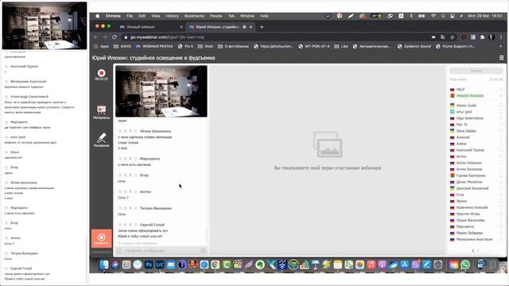The width and height of the screenshot is (509, 286).
Task: Click Сергей Голуб's name in the chat
Action: 152,225
